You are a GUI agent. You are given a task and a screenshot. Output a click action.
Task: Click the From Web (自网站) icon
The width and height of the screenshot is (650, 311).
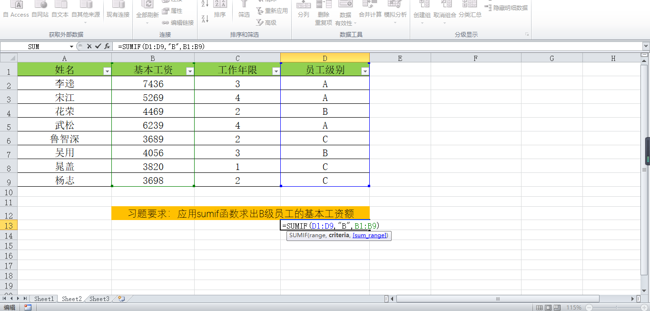(x=40, y=10)
